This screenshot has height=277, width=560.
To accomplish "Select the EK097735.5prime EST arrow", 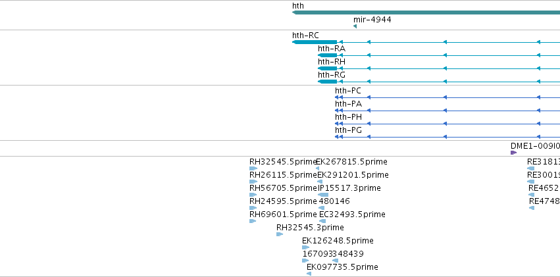I will (x=309, y=274).
